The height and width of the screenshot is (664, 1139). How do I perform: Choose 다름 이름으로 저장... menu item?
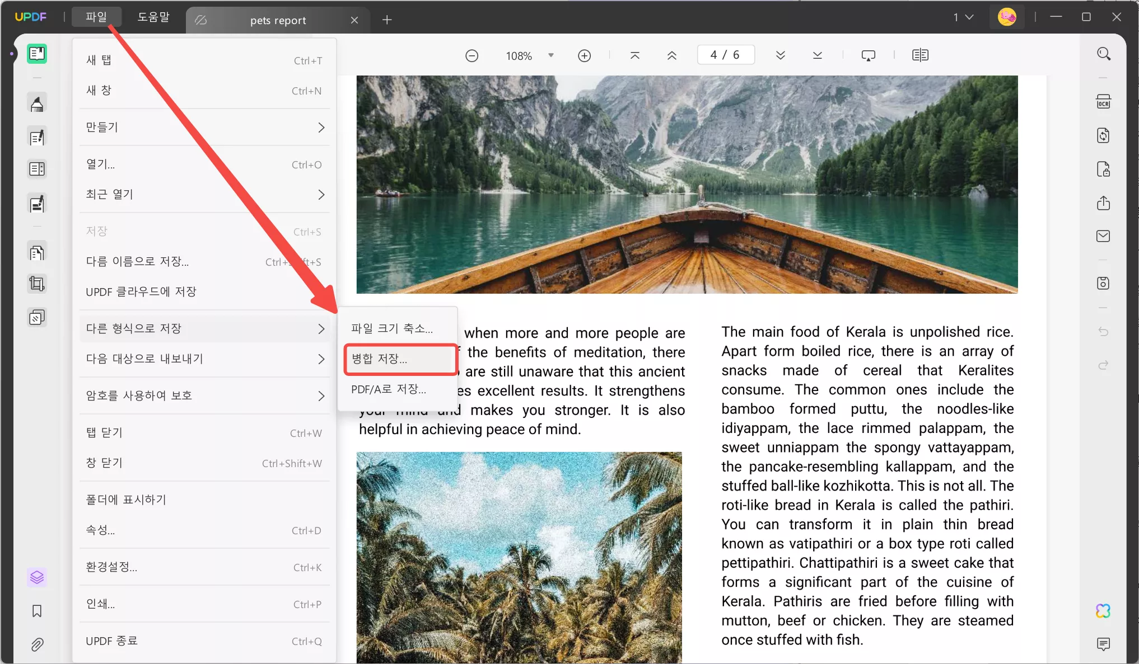(204, 262)
